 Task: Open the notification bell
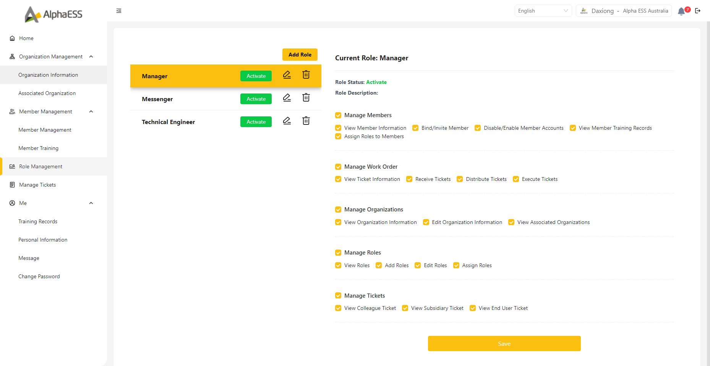(x=681, y=11)
